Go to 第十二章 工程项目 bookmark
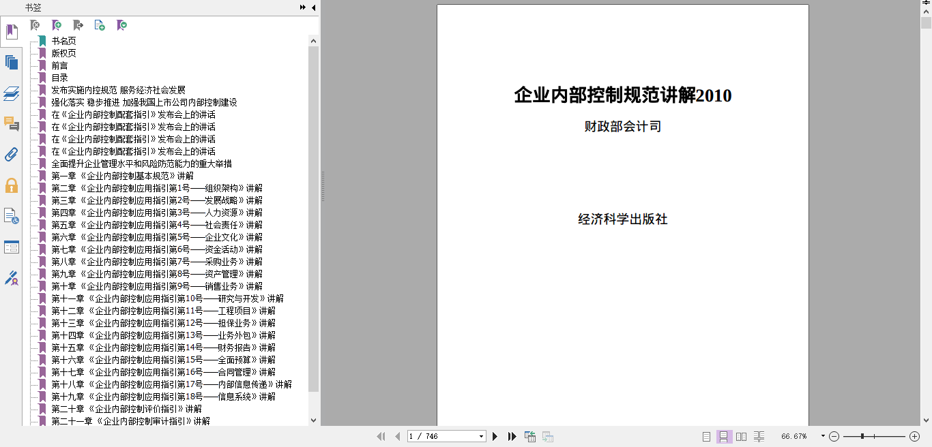This screenshot has height=447, width=932. pyautogui.click(x=164, y=311)
